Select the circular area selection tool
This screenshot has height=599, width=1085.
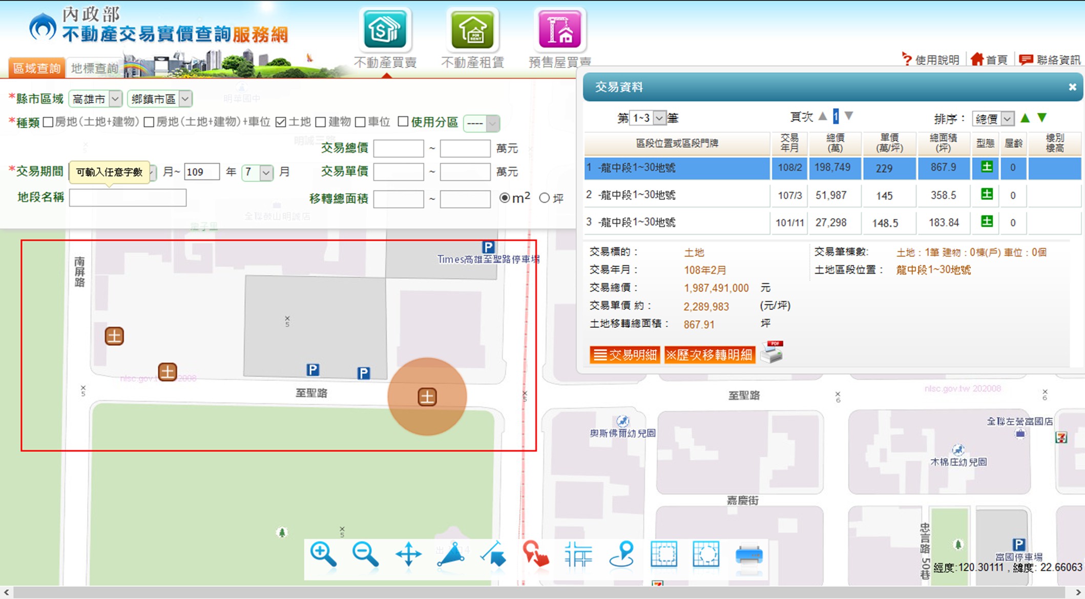pos(706,555)
